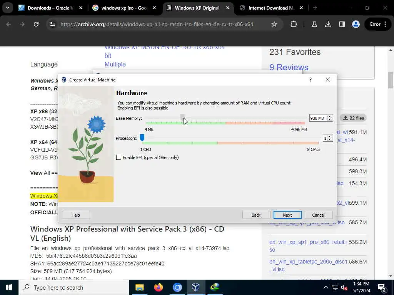Image resolution: width=394 pixels, height=295 pixels.
Task: Click the Multiple language link
Action: tap(115, 64)
